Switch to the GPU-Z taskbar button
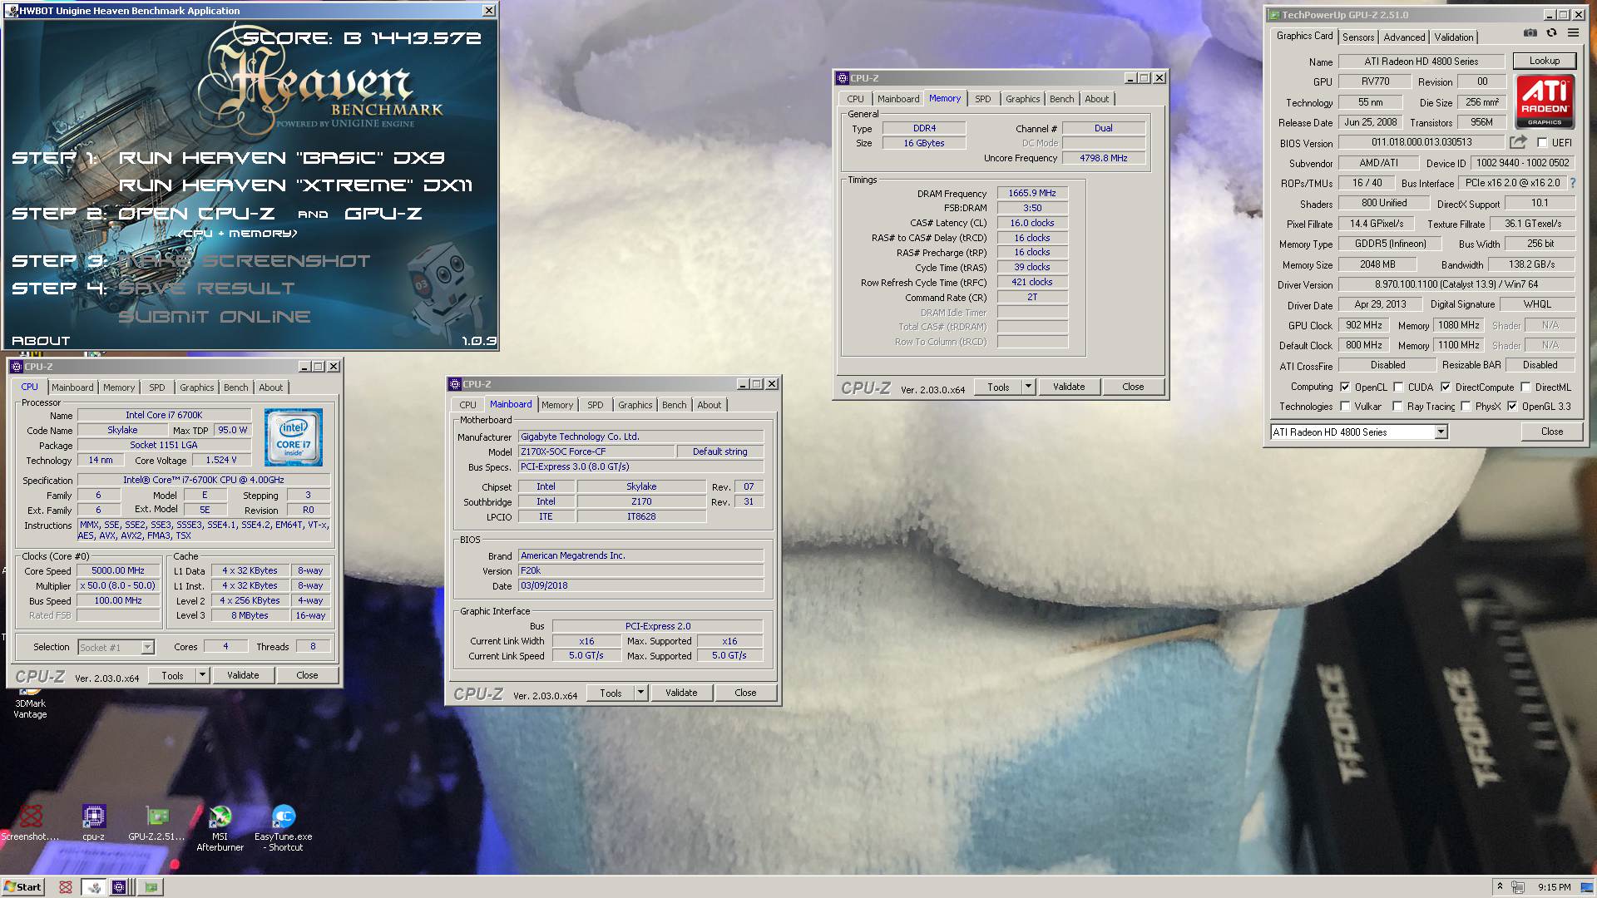 tap(151, 887)
